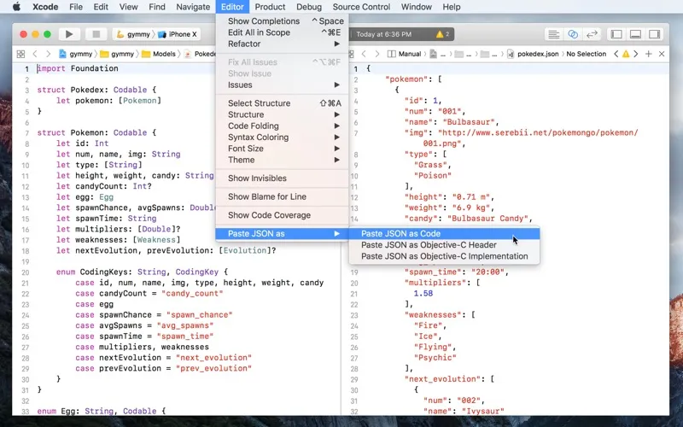Go forward in left editor history
Viewport: 683px width, 427px height.
pyautogui.click(x=49, y=54)
